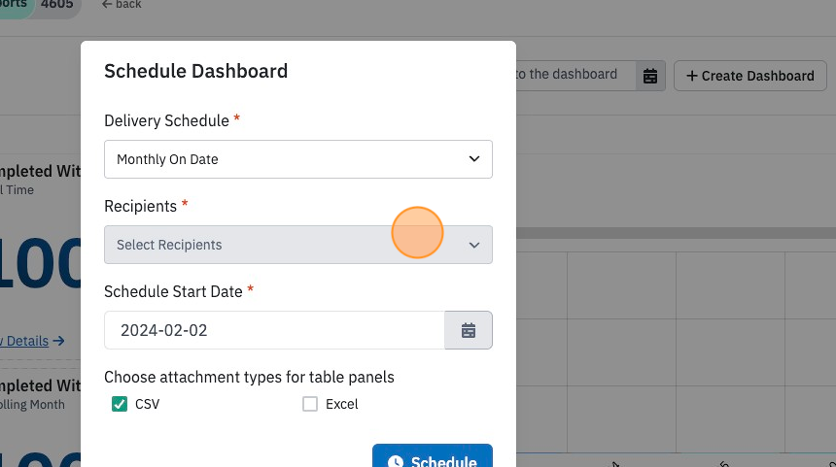Open the Details link
The width and height of the screenshot is (836, 467).
(24, 341)
